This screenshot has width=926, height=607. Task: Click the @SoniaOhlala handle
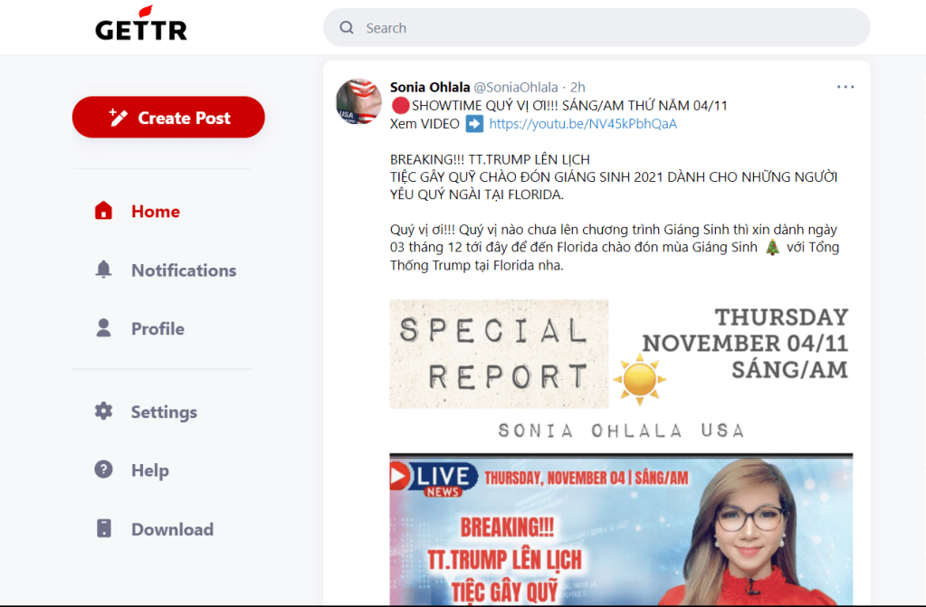pyautogui.click(x=516, y=88)
